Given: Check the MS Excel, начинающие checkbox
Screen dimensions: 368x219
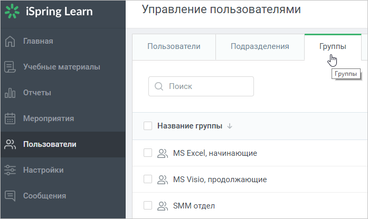Looking at the screenshot, I should 148,153.
